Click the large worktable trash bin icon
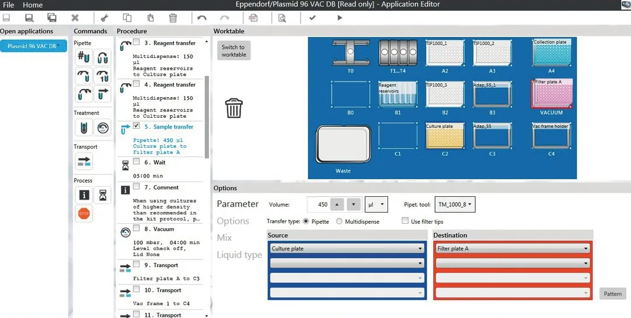Viewport: 631px width, 318px height. [234, 108]
